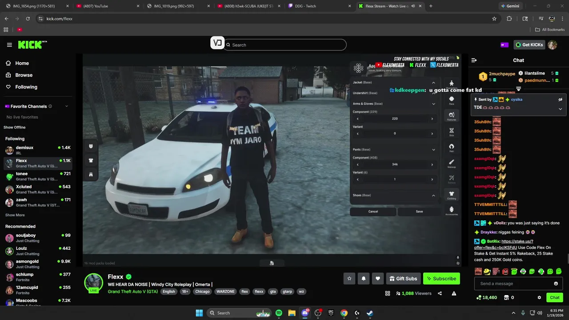Collapse Favorite Channels section
Viewport: 569px width, 320px height.
pyautogui.click(x=67, y=106)
